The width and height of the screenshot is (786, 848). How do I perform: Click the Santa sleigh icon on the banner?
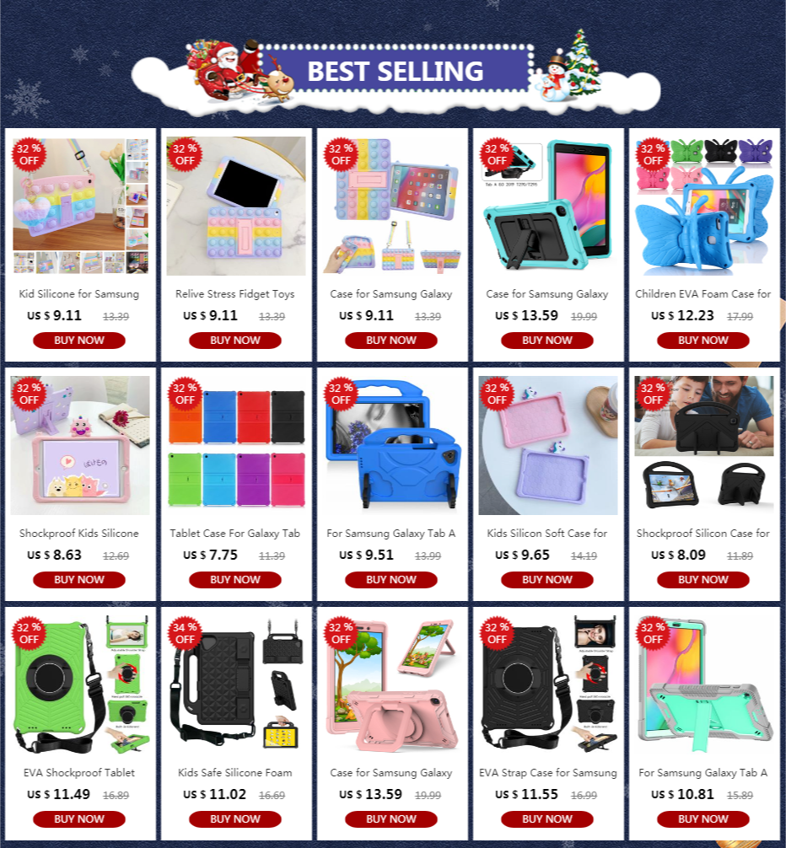tap(238, 70)
